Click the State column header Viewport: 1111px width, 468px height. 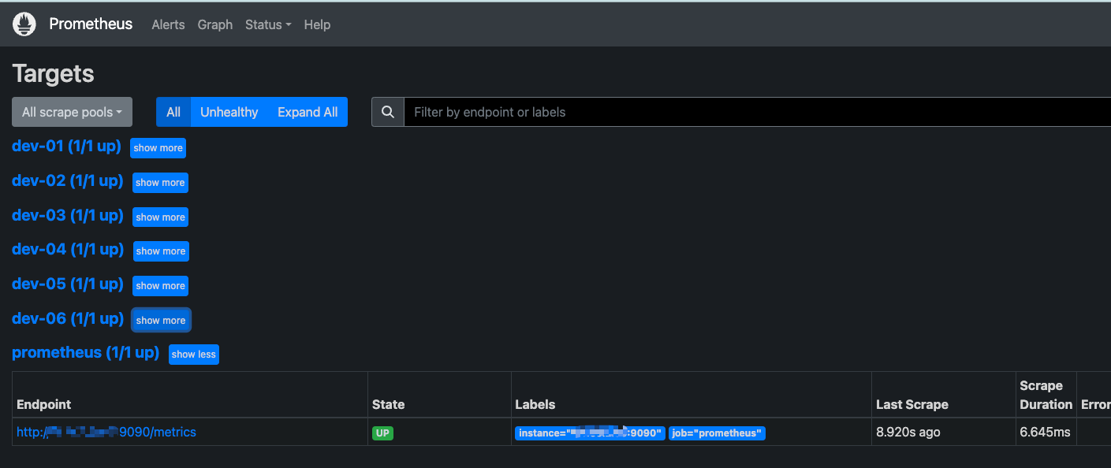pyautogui.click(x=388, y=404)
